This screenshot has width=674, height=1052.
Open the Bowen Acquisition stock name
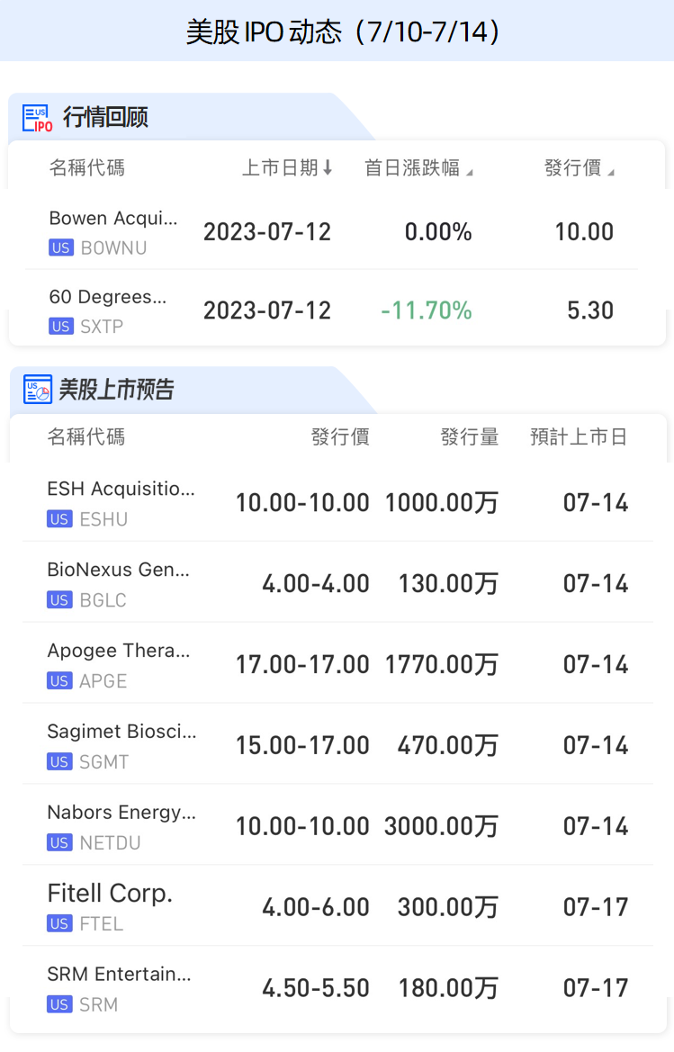[113, 219]
